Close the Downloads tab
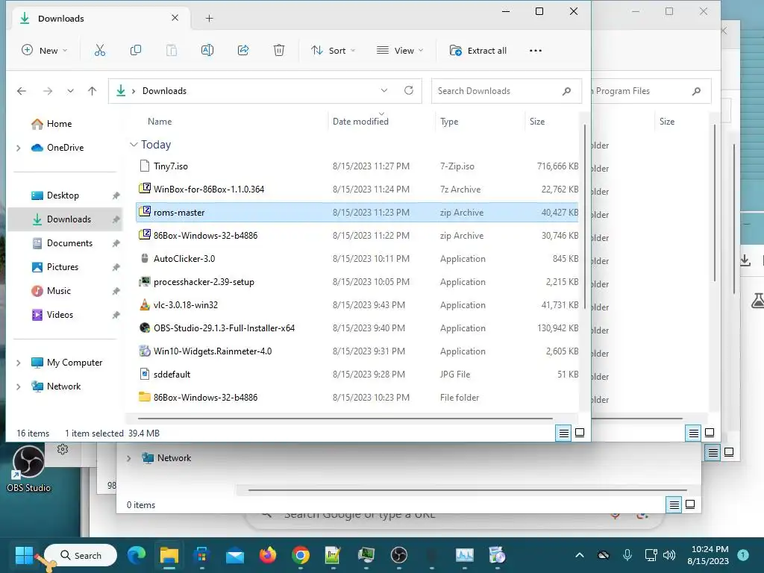 click(175, 18)
